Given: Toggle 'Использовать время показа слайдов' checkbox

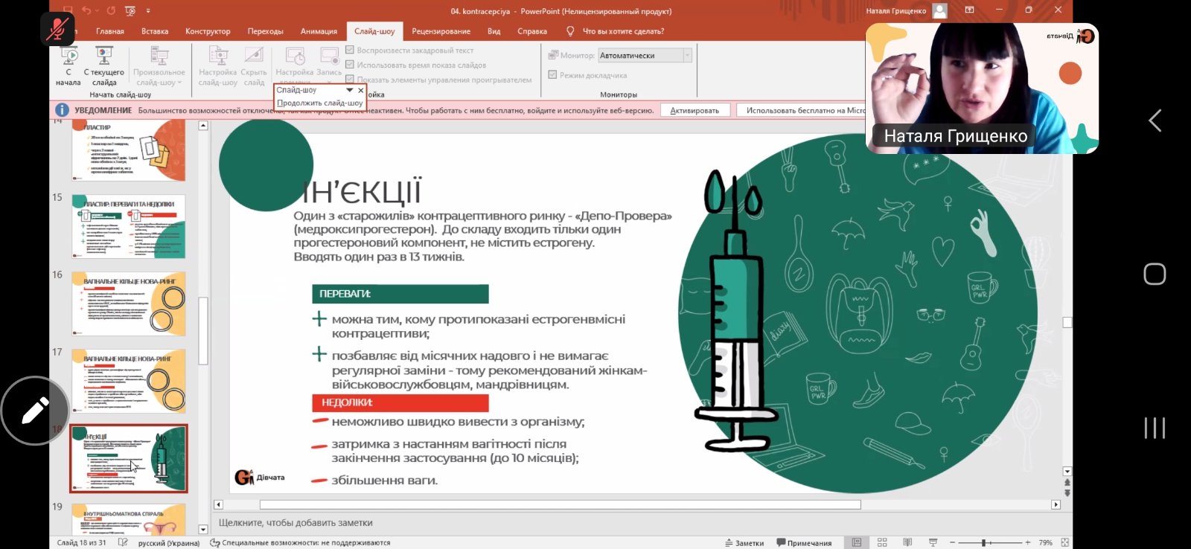Looking at the screenshot, I should coord(350,65).
